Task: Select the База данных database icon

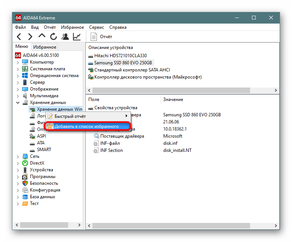Action: 25,197
